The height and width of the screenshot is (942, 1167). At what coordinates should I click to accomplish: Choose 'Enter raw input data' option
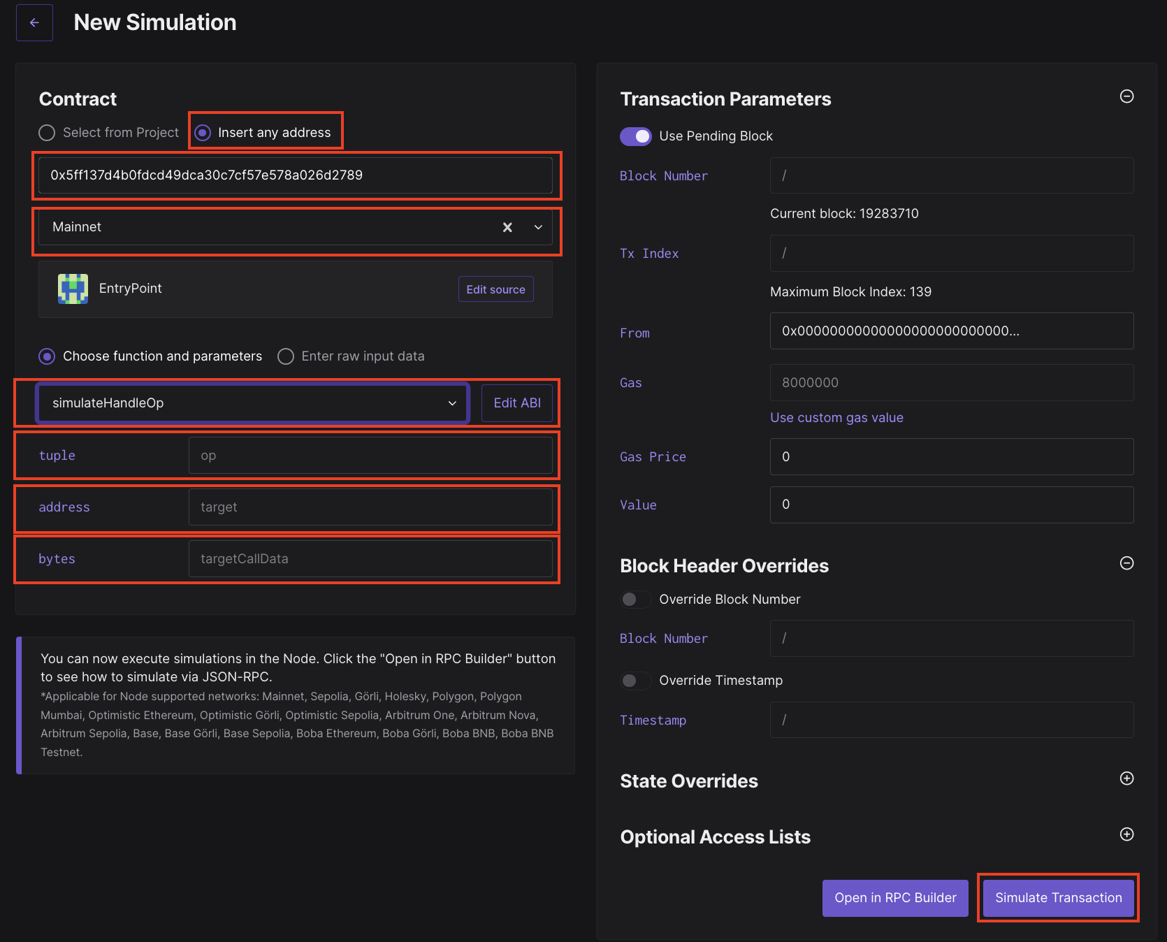tap(286, 356)
